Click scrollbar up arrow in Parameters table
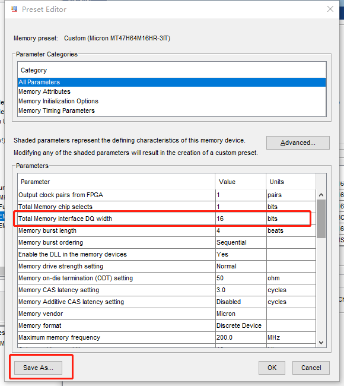 coord(321,195)
